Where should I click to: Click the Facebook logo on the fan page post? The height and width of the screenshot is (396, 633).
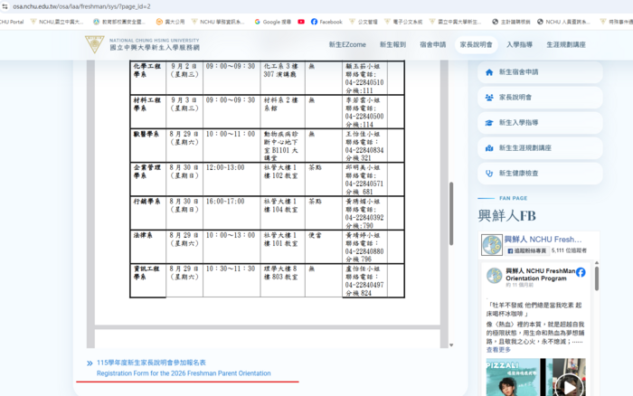pos(581,272)
